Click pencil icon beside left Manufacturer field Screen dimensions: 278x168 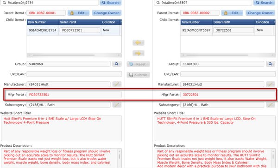117,84
